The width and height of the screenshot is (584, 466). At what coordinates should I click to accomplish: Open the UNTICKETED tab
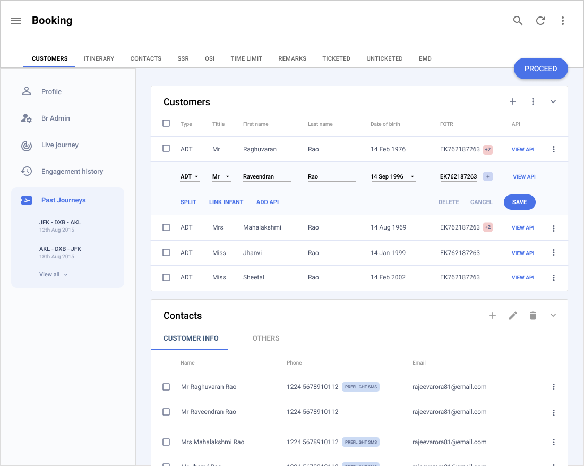click(384, 58)
